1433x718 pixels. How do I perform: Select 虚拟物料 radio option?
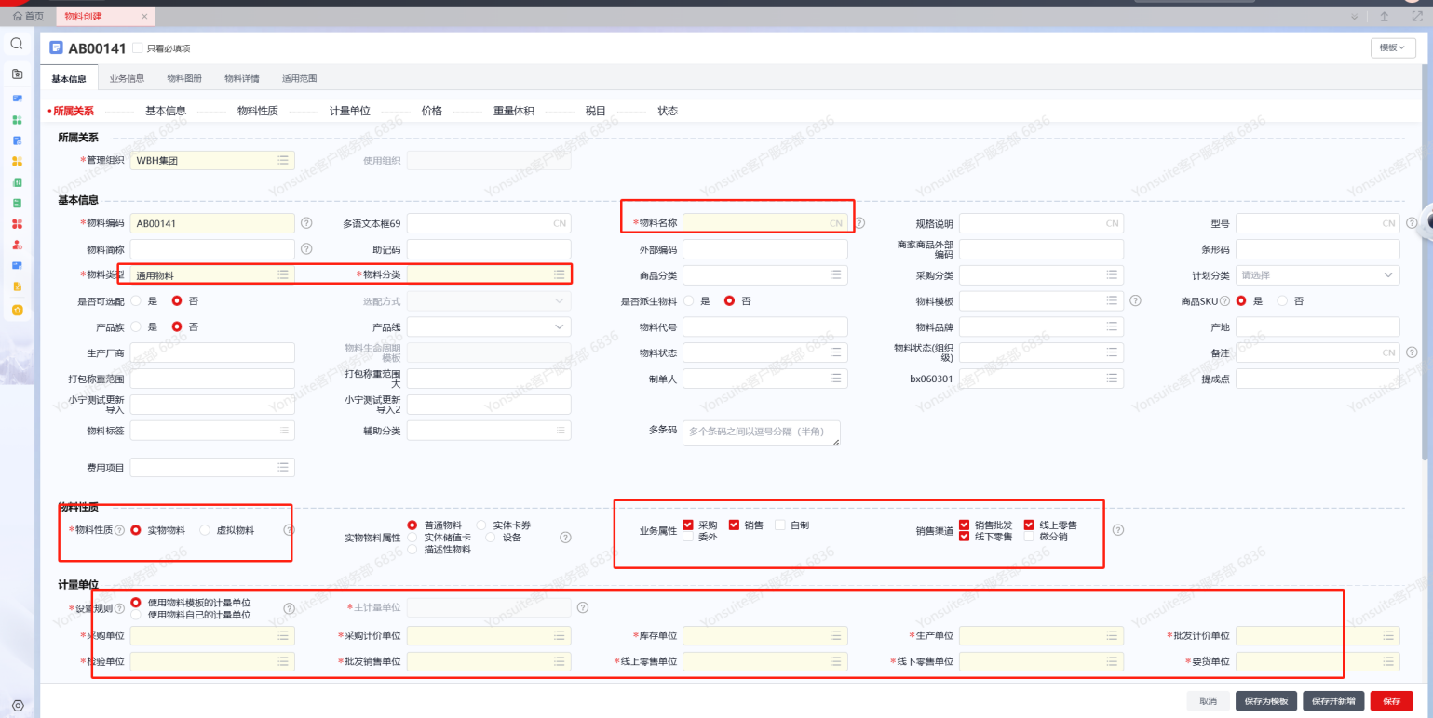pos(206,530)
